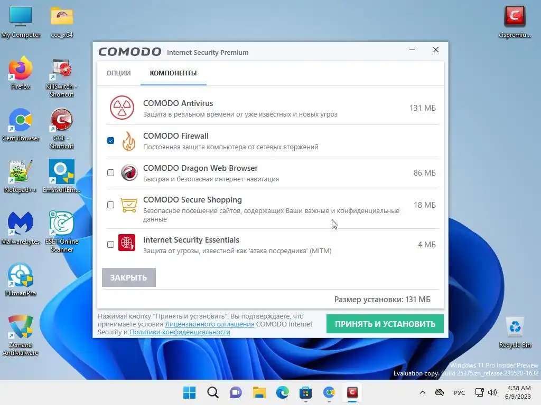The height and width of the screenshot is (405, 541).
Task: Switch to the ОПЦИИ tab
Action: point(119,73)
